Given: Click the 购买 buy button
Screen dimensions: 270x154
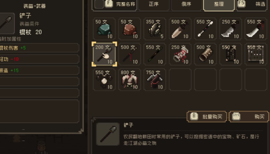Looking at the screenshot, I should point(249,117).
